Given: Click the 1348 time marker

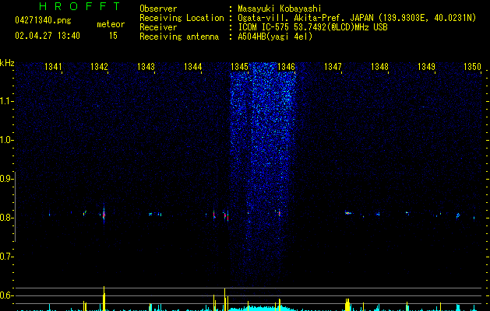Looking at the screenshot, I should pyautogui.click(x=379, y=67).
